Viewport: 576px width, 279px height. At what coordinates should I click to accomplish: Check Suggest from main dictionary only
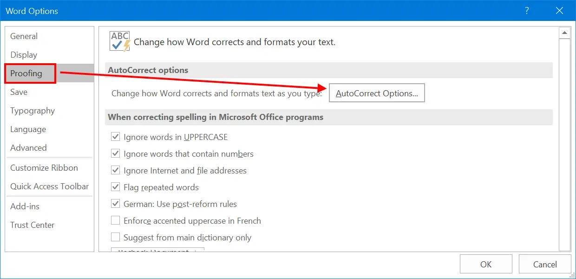(x=115, y=237)
